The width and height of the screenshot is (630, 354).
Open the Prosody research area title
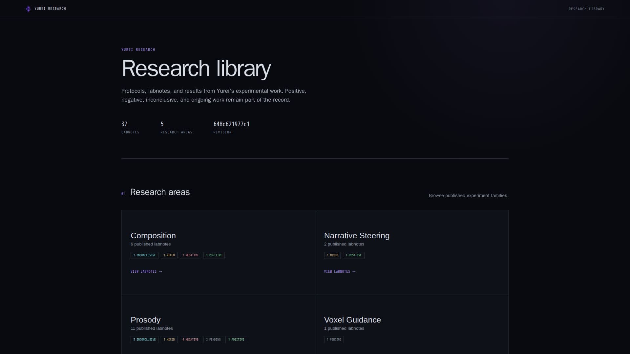pyautogui.click(x=145, y=320)
